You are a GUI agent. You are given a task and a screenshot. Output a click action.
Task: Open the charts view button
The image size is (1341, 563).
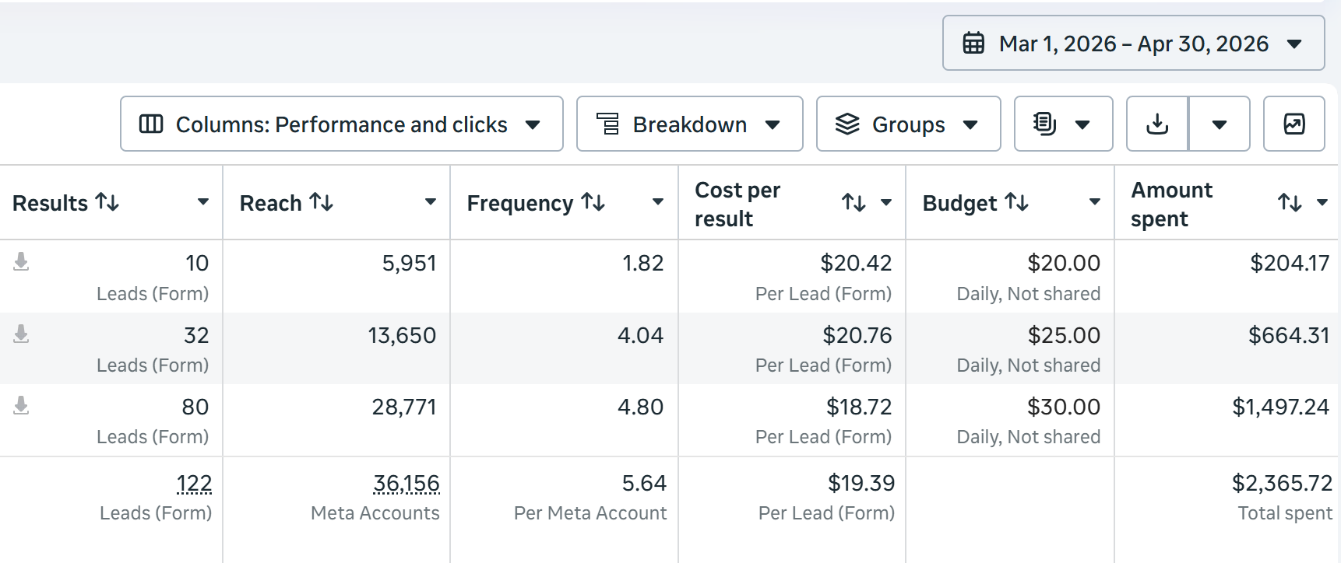(1293, 124)
